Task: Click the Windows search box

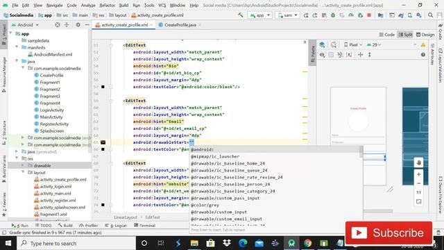Action: pos(76,243)
